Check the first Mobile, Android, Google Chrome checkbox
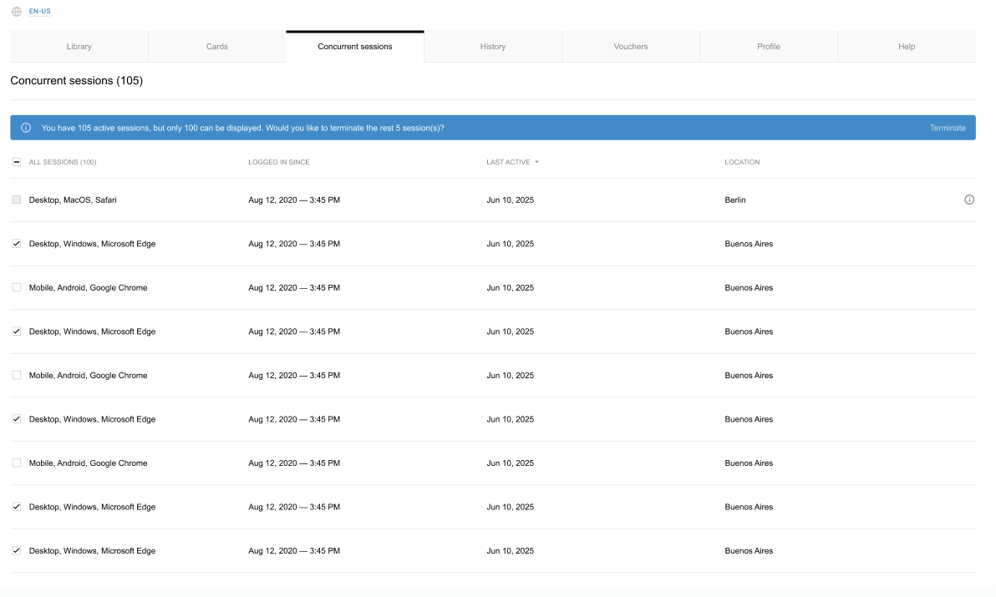996x597 pixels. pos(17,287)
